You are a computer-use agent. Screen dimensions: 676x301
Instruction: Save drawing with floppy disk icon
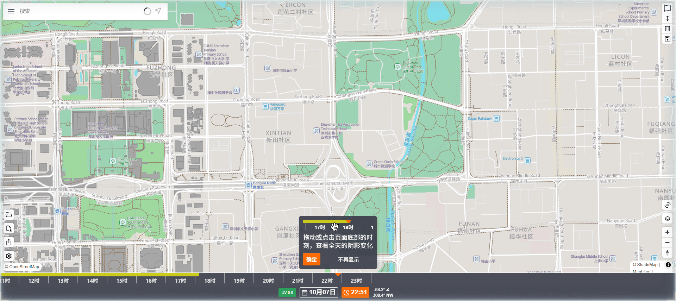coord(667,39)
